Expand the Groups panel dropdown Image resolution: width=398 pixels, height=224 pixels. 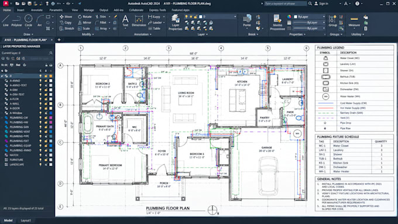[336, 35]
